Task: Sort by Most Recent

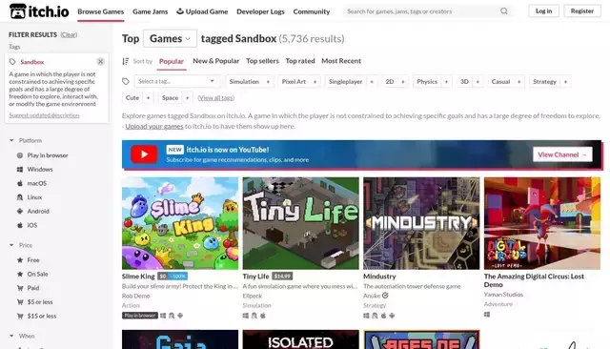Action: point(341,61)
